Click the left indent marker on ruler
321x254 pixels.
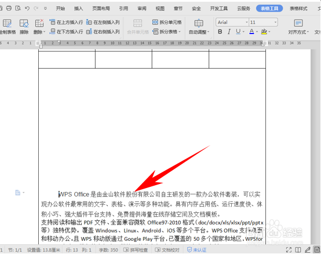41,46
